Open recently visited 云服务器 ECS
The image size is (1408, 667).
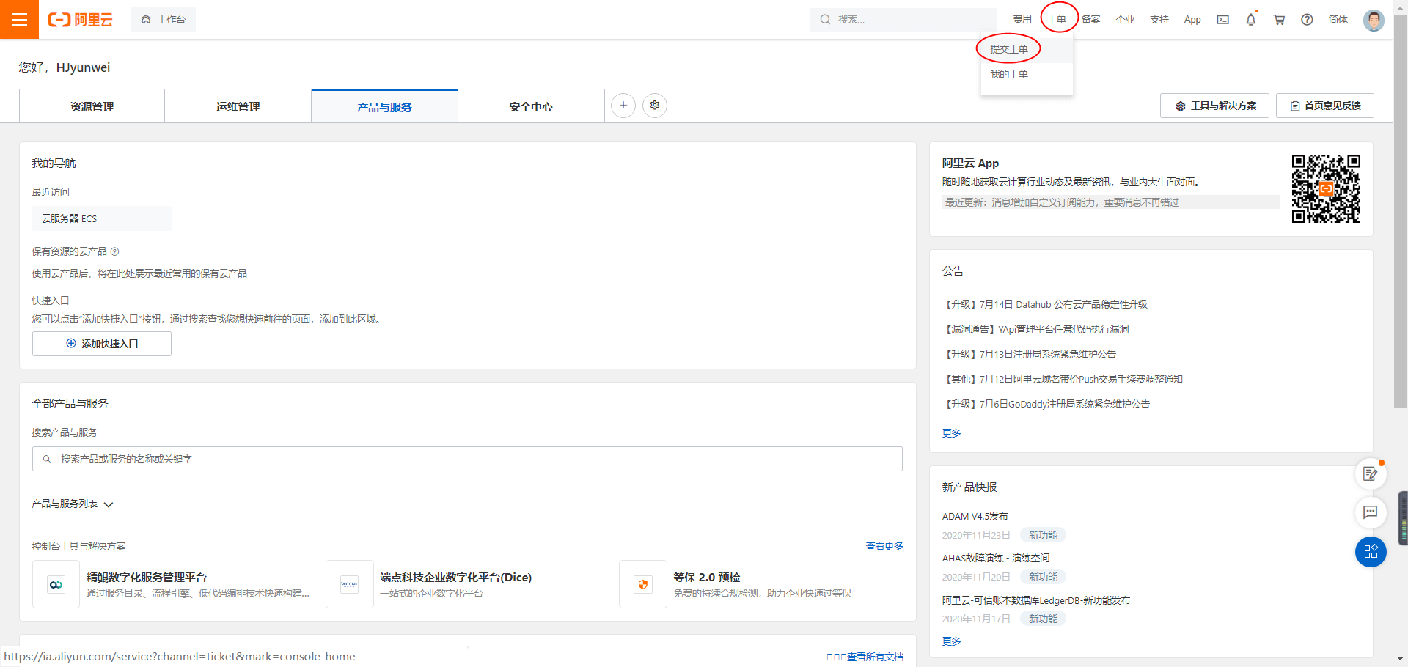click(102, 218)
